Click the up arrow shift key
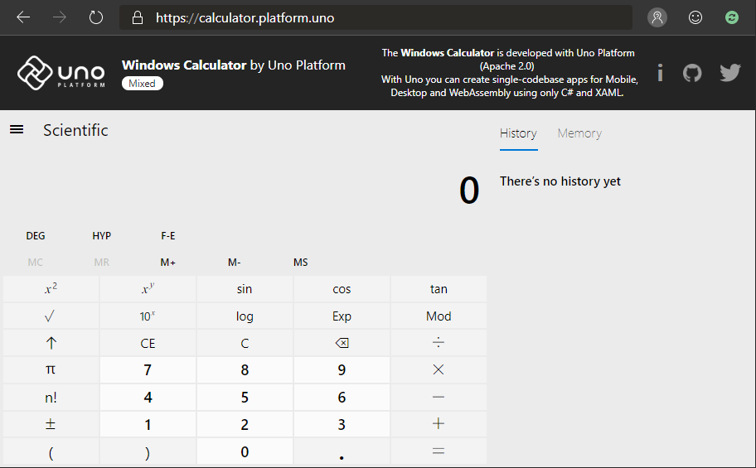The height and width of the screenshot is (468, 756). [x=51, y=343]
